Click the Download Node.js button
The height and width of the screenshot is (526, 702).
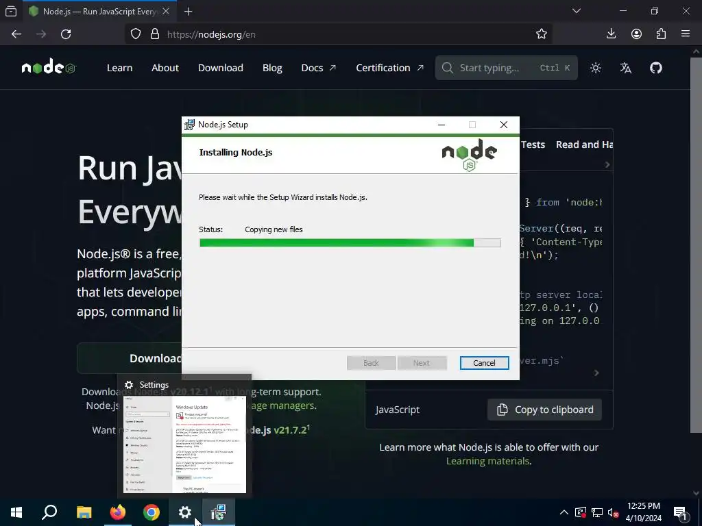[130, 358]
